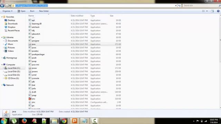Select the jmap file name
This screenshot has height=124, width=221.
(x=34, y=95)
